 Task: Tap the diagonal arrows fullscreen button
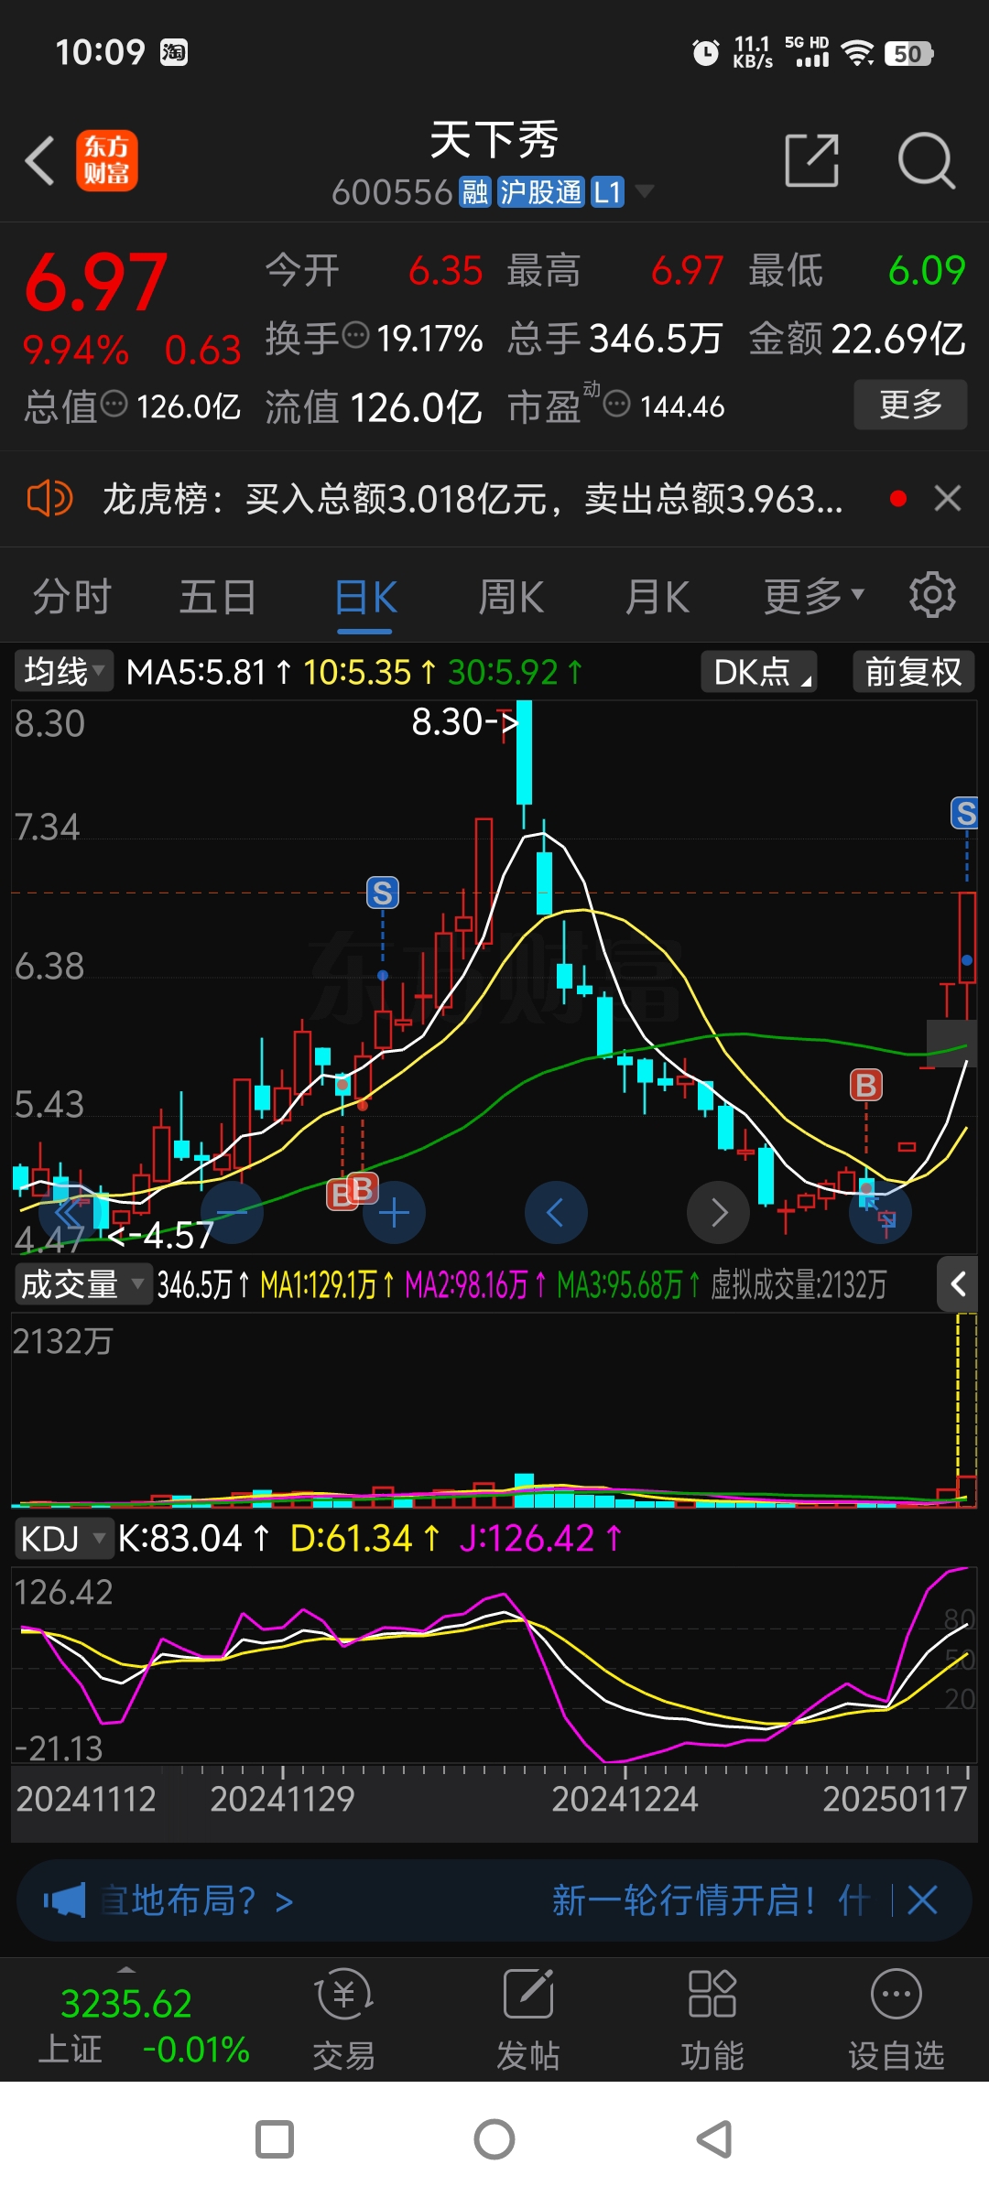tap(880, 1214)
